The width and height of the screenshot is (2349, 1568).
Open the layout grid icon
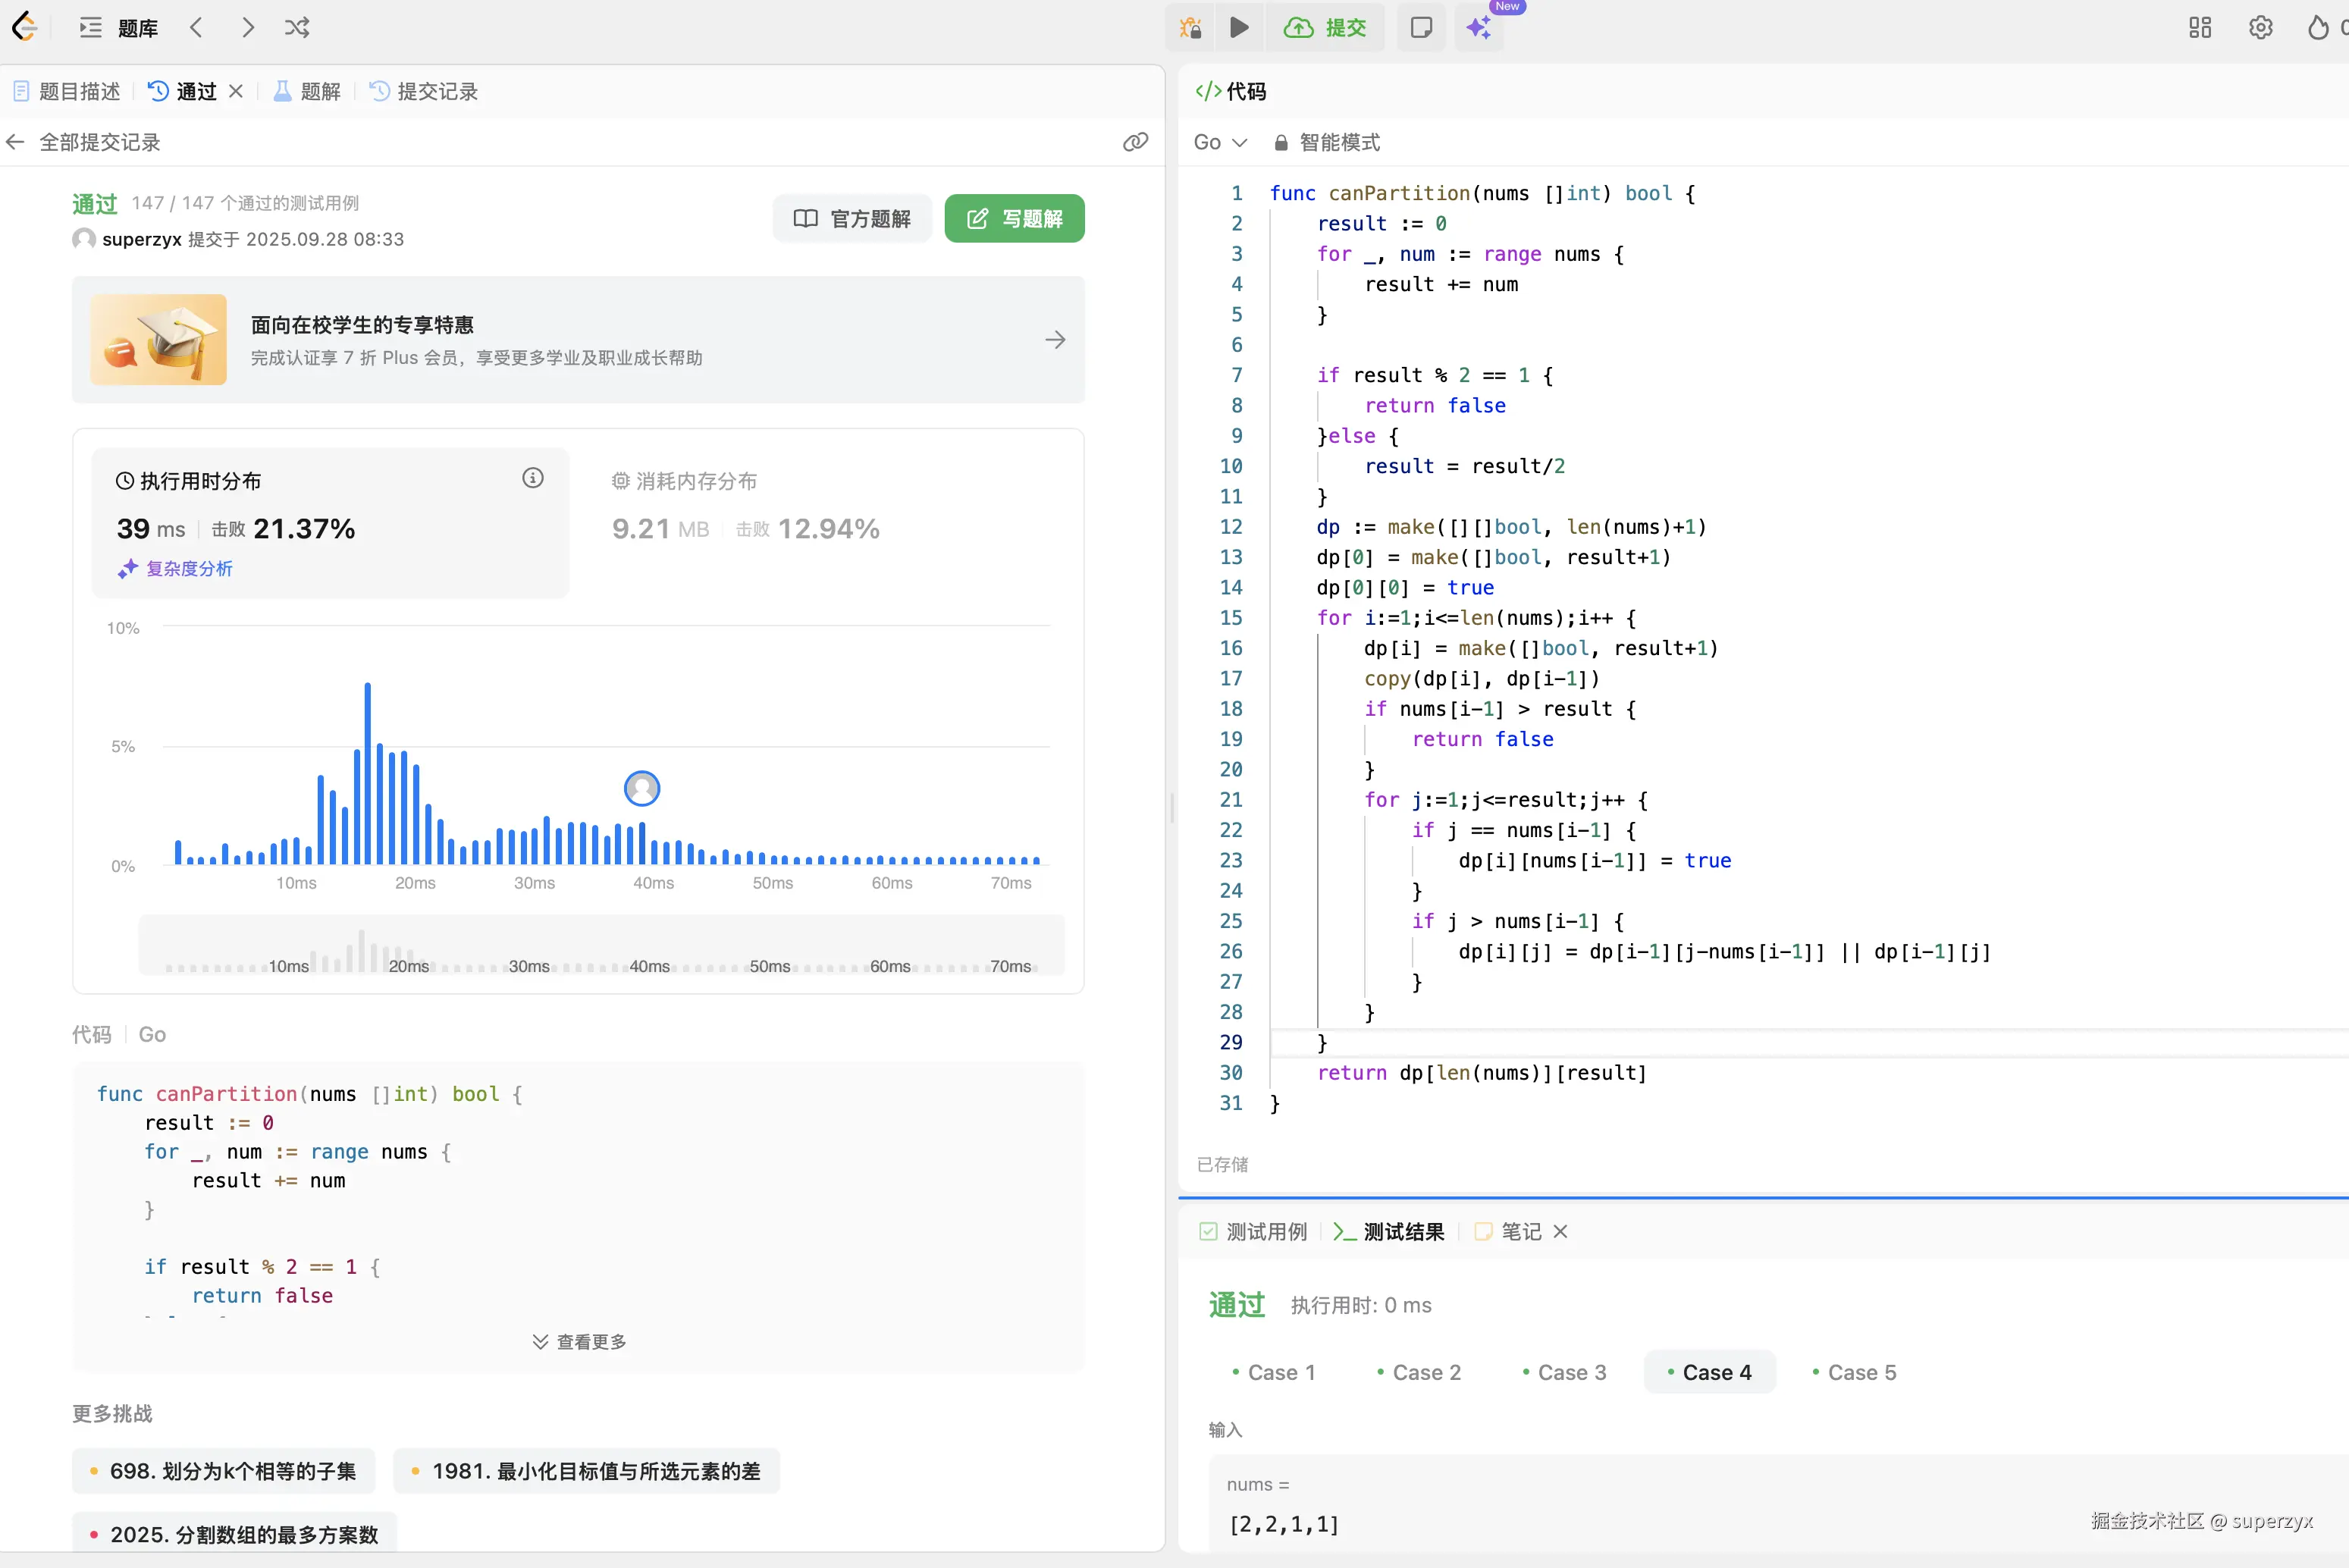tap(2200, 28)
